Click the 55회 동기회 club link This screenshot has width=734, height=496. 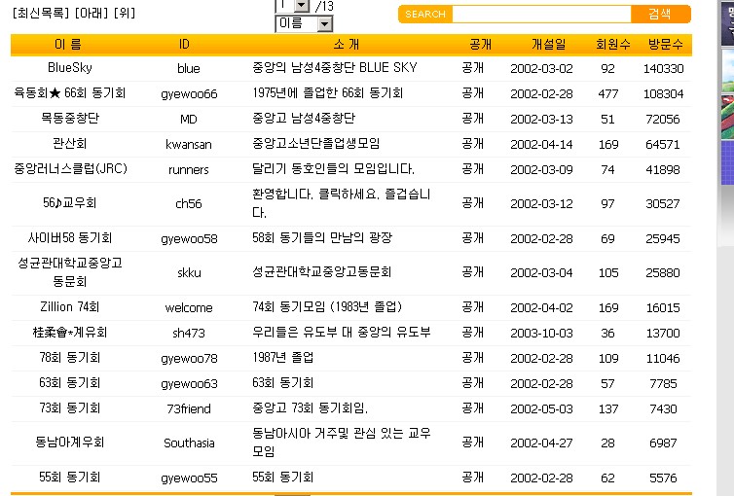click(x=68, y=478)
